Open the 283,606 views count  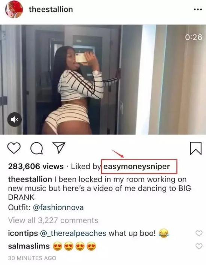pos(36,167)
